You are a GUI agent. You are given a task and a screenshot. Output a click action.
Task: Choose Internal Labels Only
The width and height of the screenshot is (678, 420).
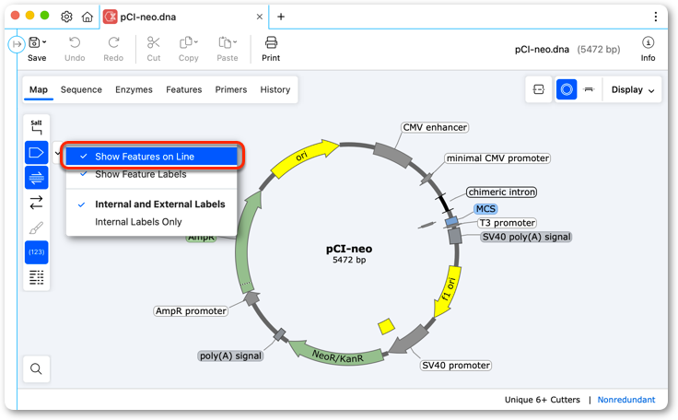[x=151, y=222]
